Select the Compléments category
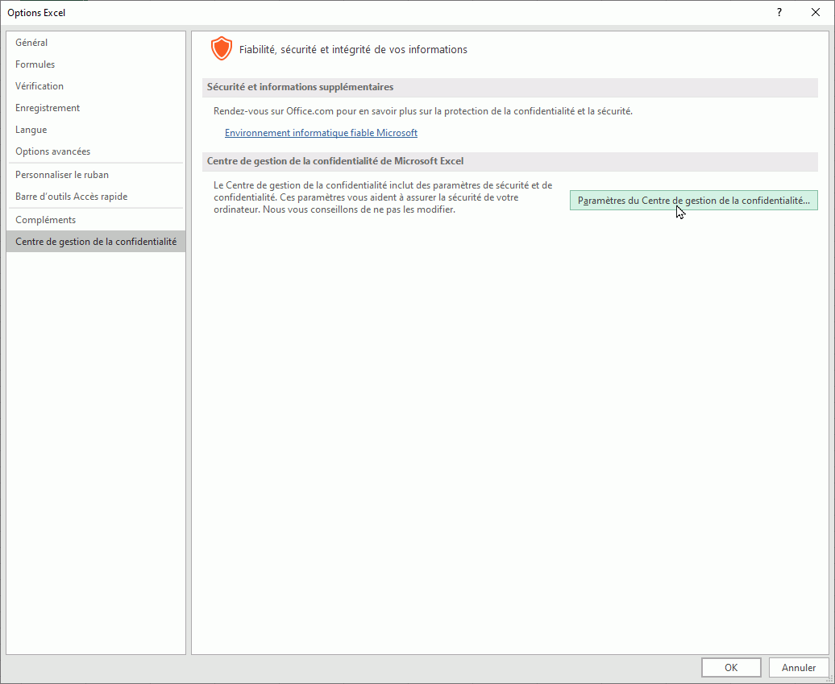835x684 pixels. 96,221
